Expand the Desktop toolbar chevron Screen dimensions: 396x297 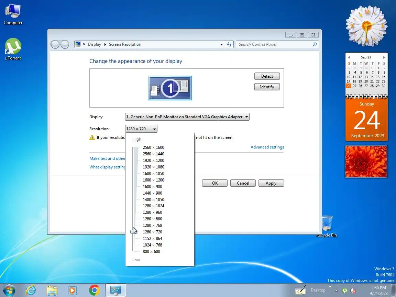point(330,286)
